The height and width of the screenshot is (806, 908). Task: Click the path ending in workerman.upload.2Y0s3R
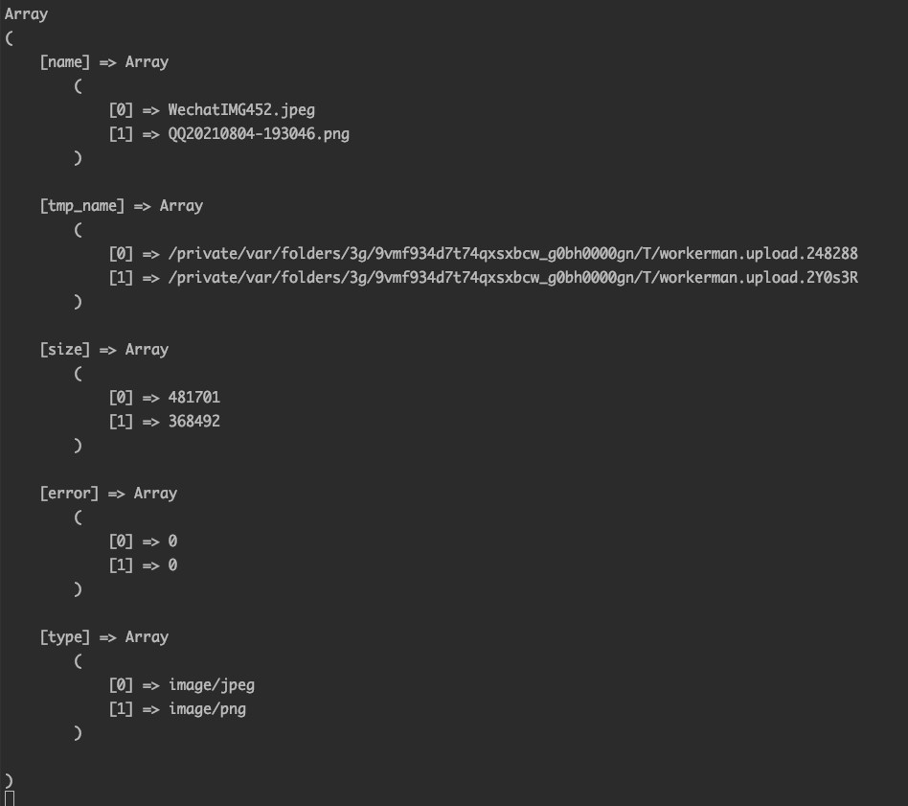tap(512, 278)
